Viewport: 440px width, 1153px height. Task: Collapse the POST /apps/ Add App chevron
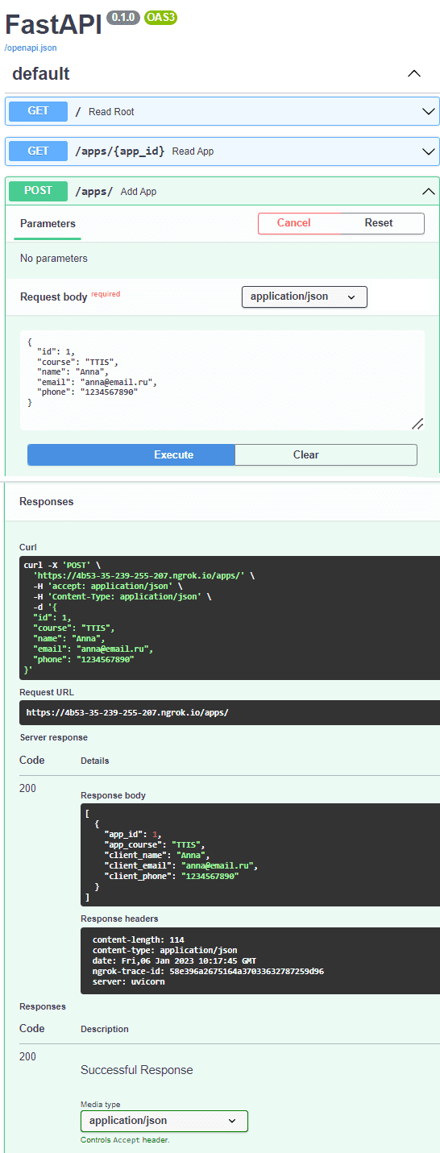click(x=430, y=191)
